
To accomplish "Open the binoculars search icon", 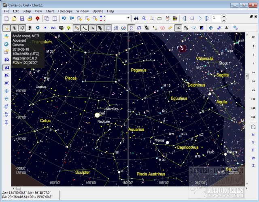I will click(137, 19).
